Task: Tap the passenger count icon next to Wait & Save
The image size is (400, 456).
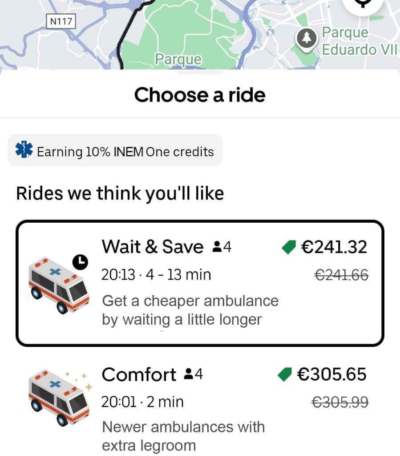Action: [218, 247]
